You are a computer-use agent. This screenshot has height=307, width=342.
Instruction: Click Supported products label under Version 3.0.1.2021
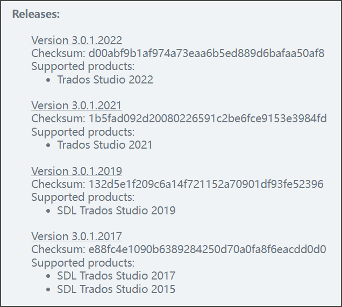point(83,132)
